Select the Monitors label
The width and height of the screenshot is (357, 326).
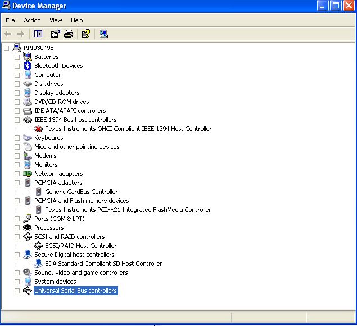point(46,165)
